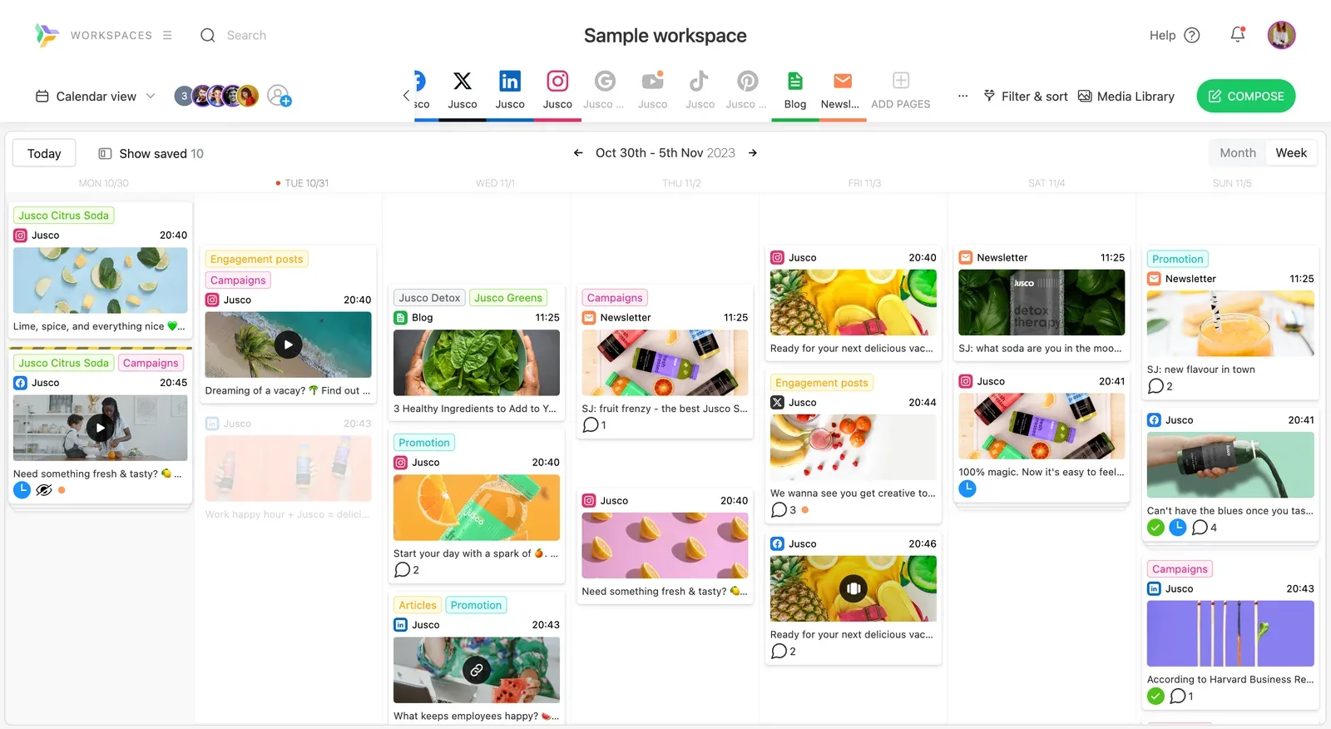The width and height of the screenshot is (1331, 729).
Task: Expand the Calendar view dropdown
Action: 96,97
